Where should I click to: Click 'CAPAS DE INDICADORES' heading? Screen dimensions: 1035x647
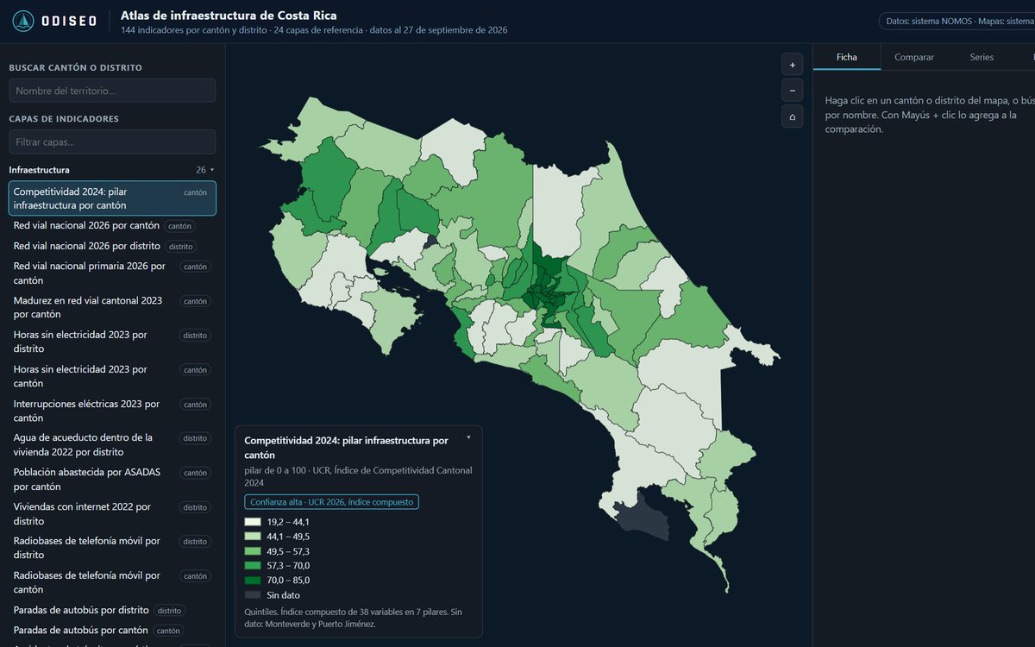(x=64, y=119)
